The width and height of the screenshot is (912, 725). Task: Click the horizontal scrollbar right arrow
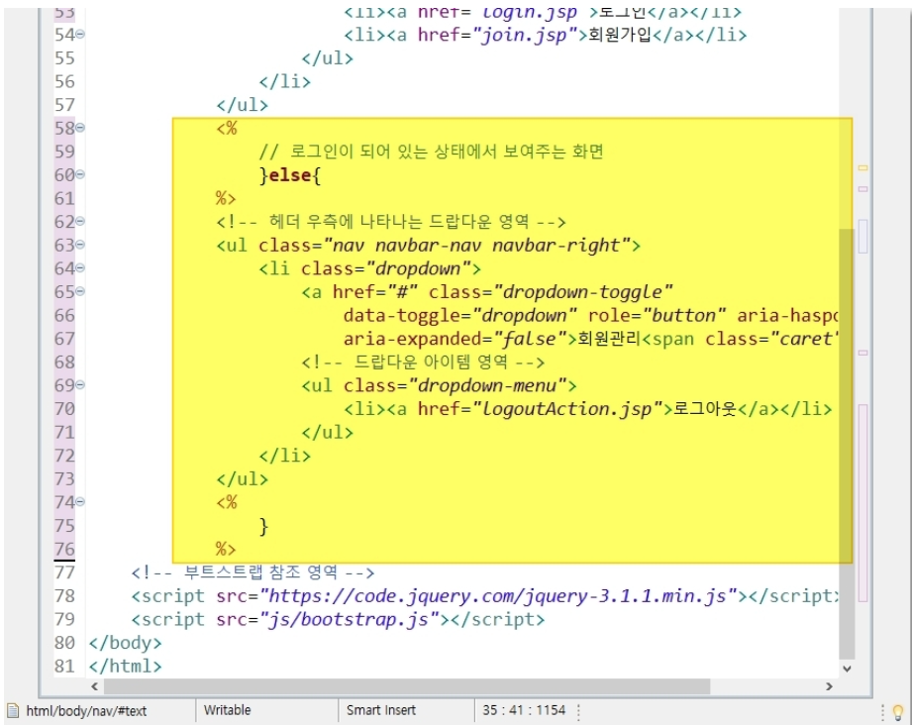pos(829,686)
